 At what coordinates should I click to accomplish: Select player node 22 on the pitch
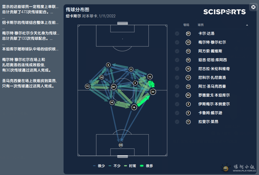point(153,92)
